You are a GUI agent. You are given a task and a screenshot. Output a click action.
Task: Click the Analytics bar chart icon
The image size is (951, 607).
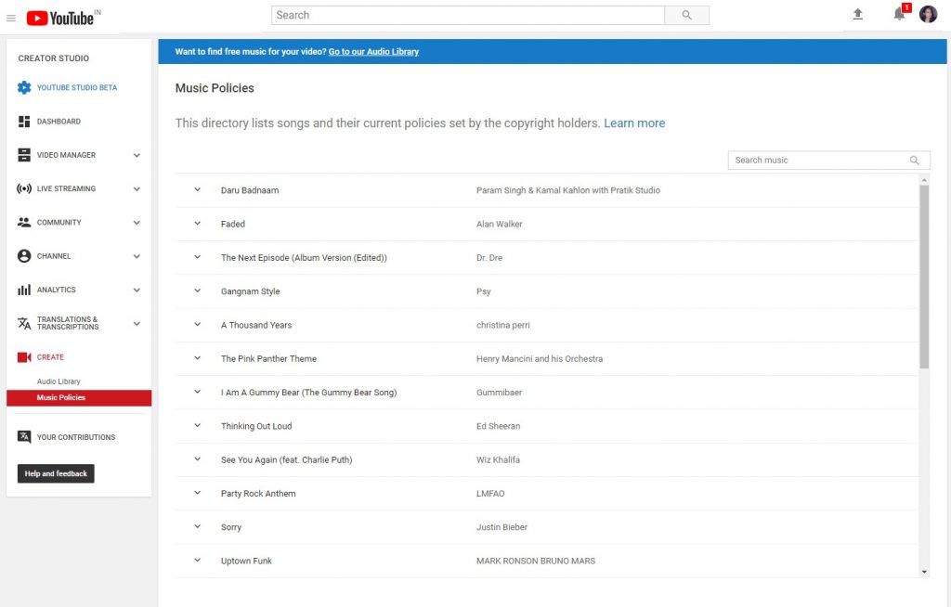click(x=24, y=290)
